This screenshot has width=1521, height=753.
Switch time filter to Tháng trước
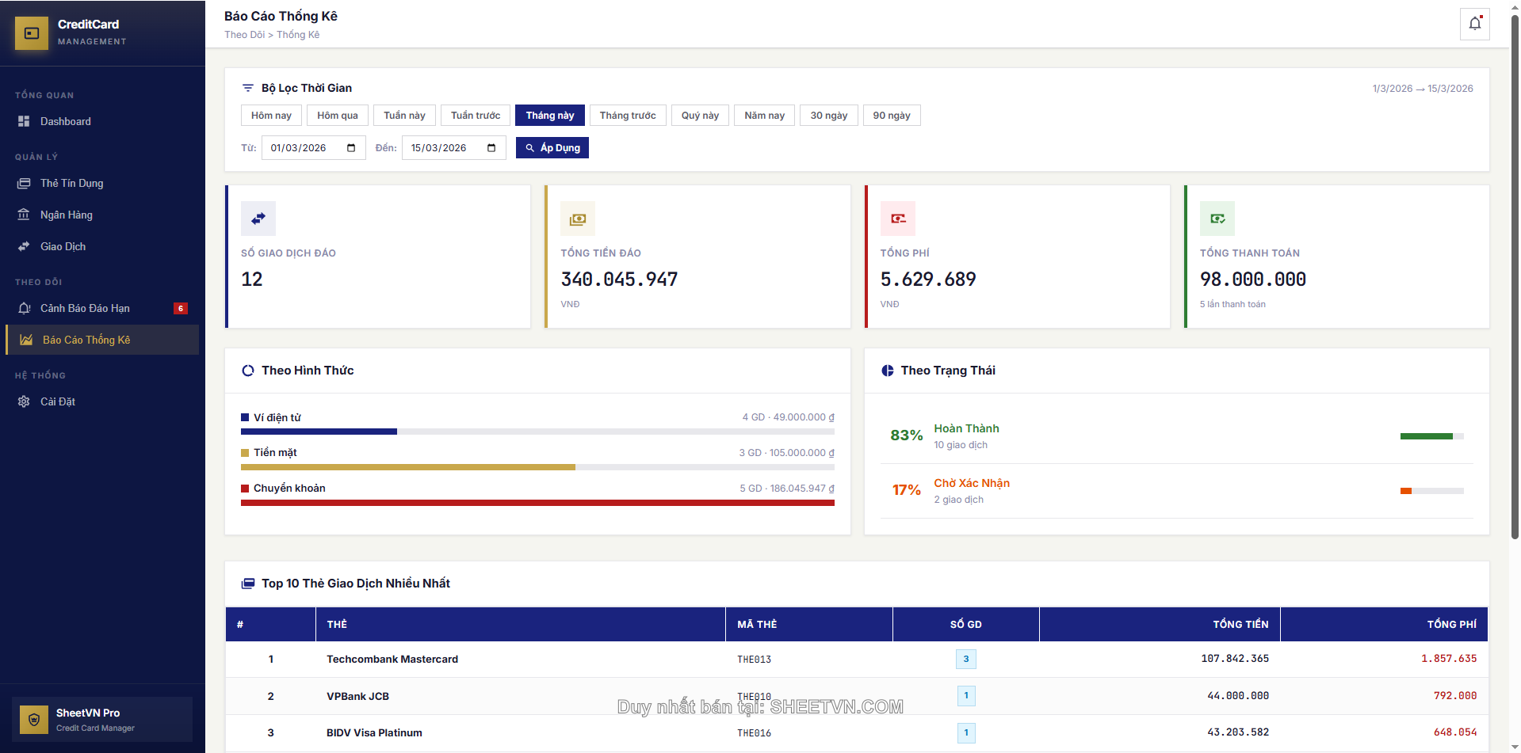(627, 116)
